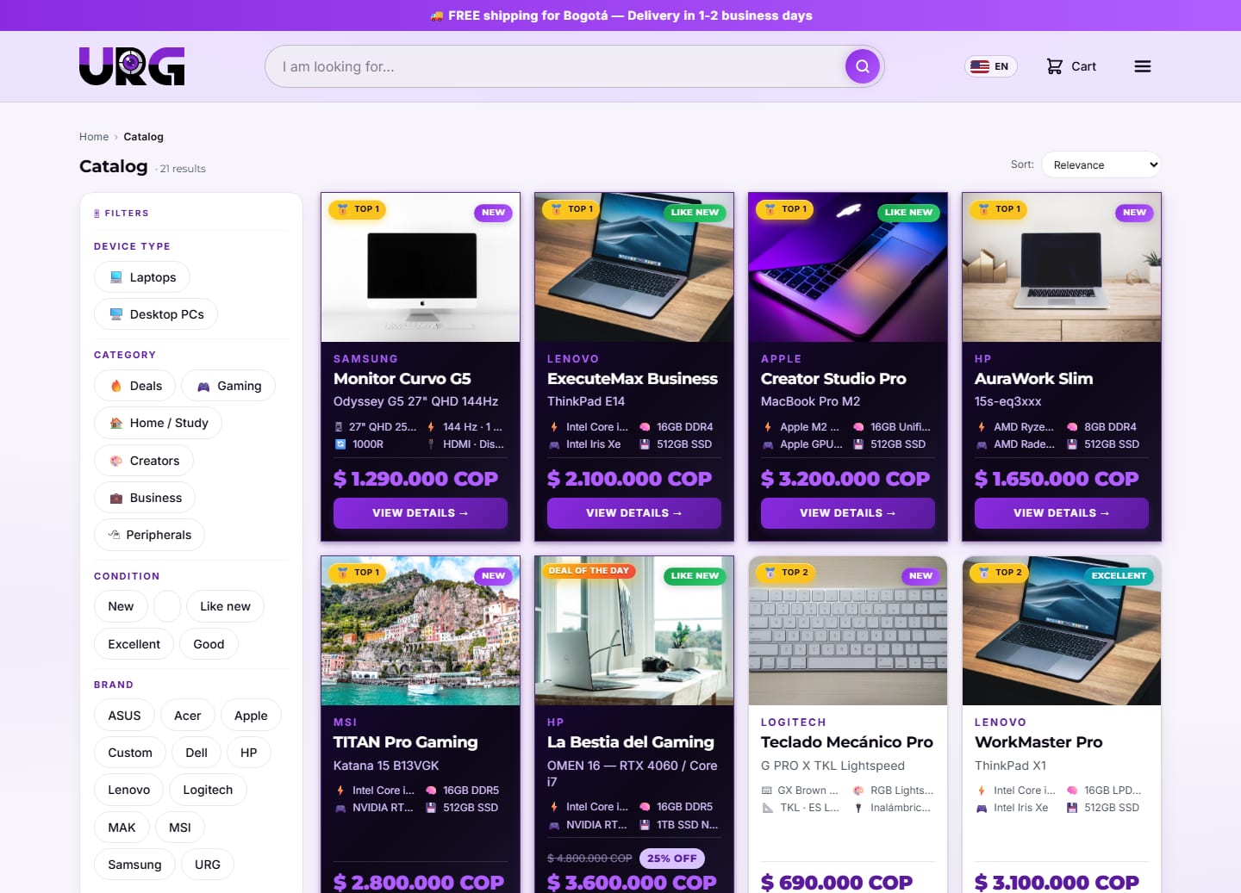
Task: Pick the Dell brand chip
Action: 196,753
